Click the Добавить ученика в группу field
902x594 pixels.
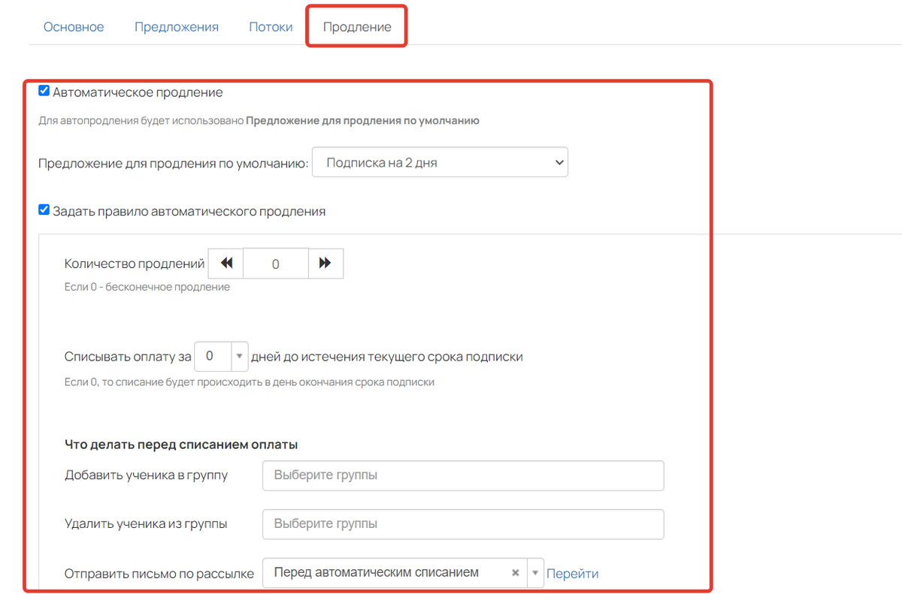click(x=463, y=475)
